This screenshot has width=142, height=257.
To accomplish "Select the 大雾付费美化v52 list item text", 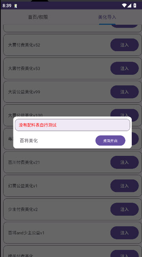I will click(24, 45).
